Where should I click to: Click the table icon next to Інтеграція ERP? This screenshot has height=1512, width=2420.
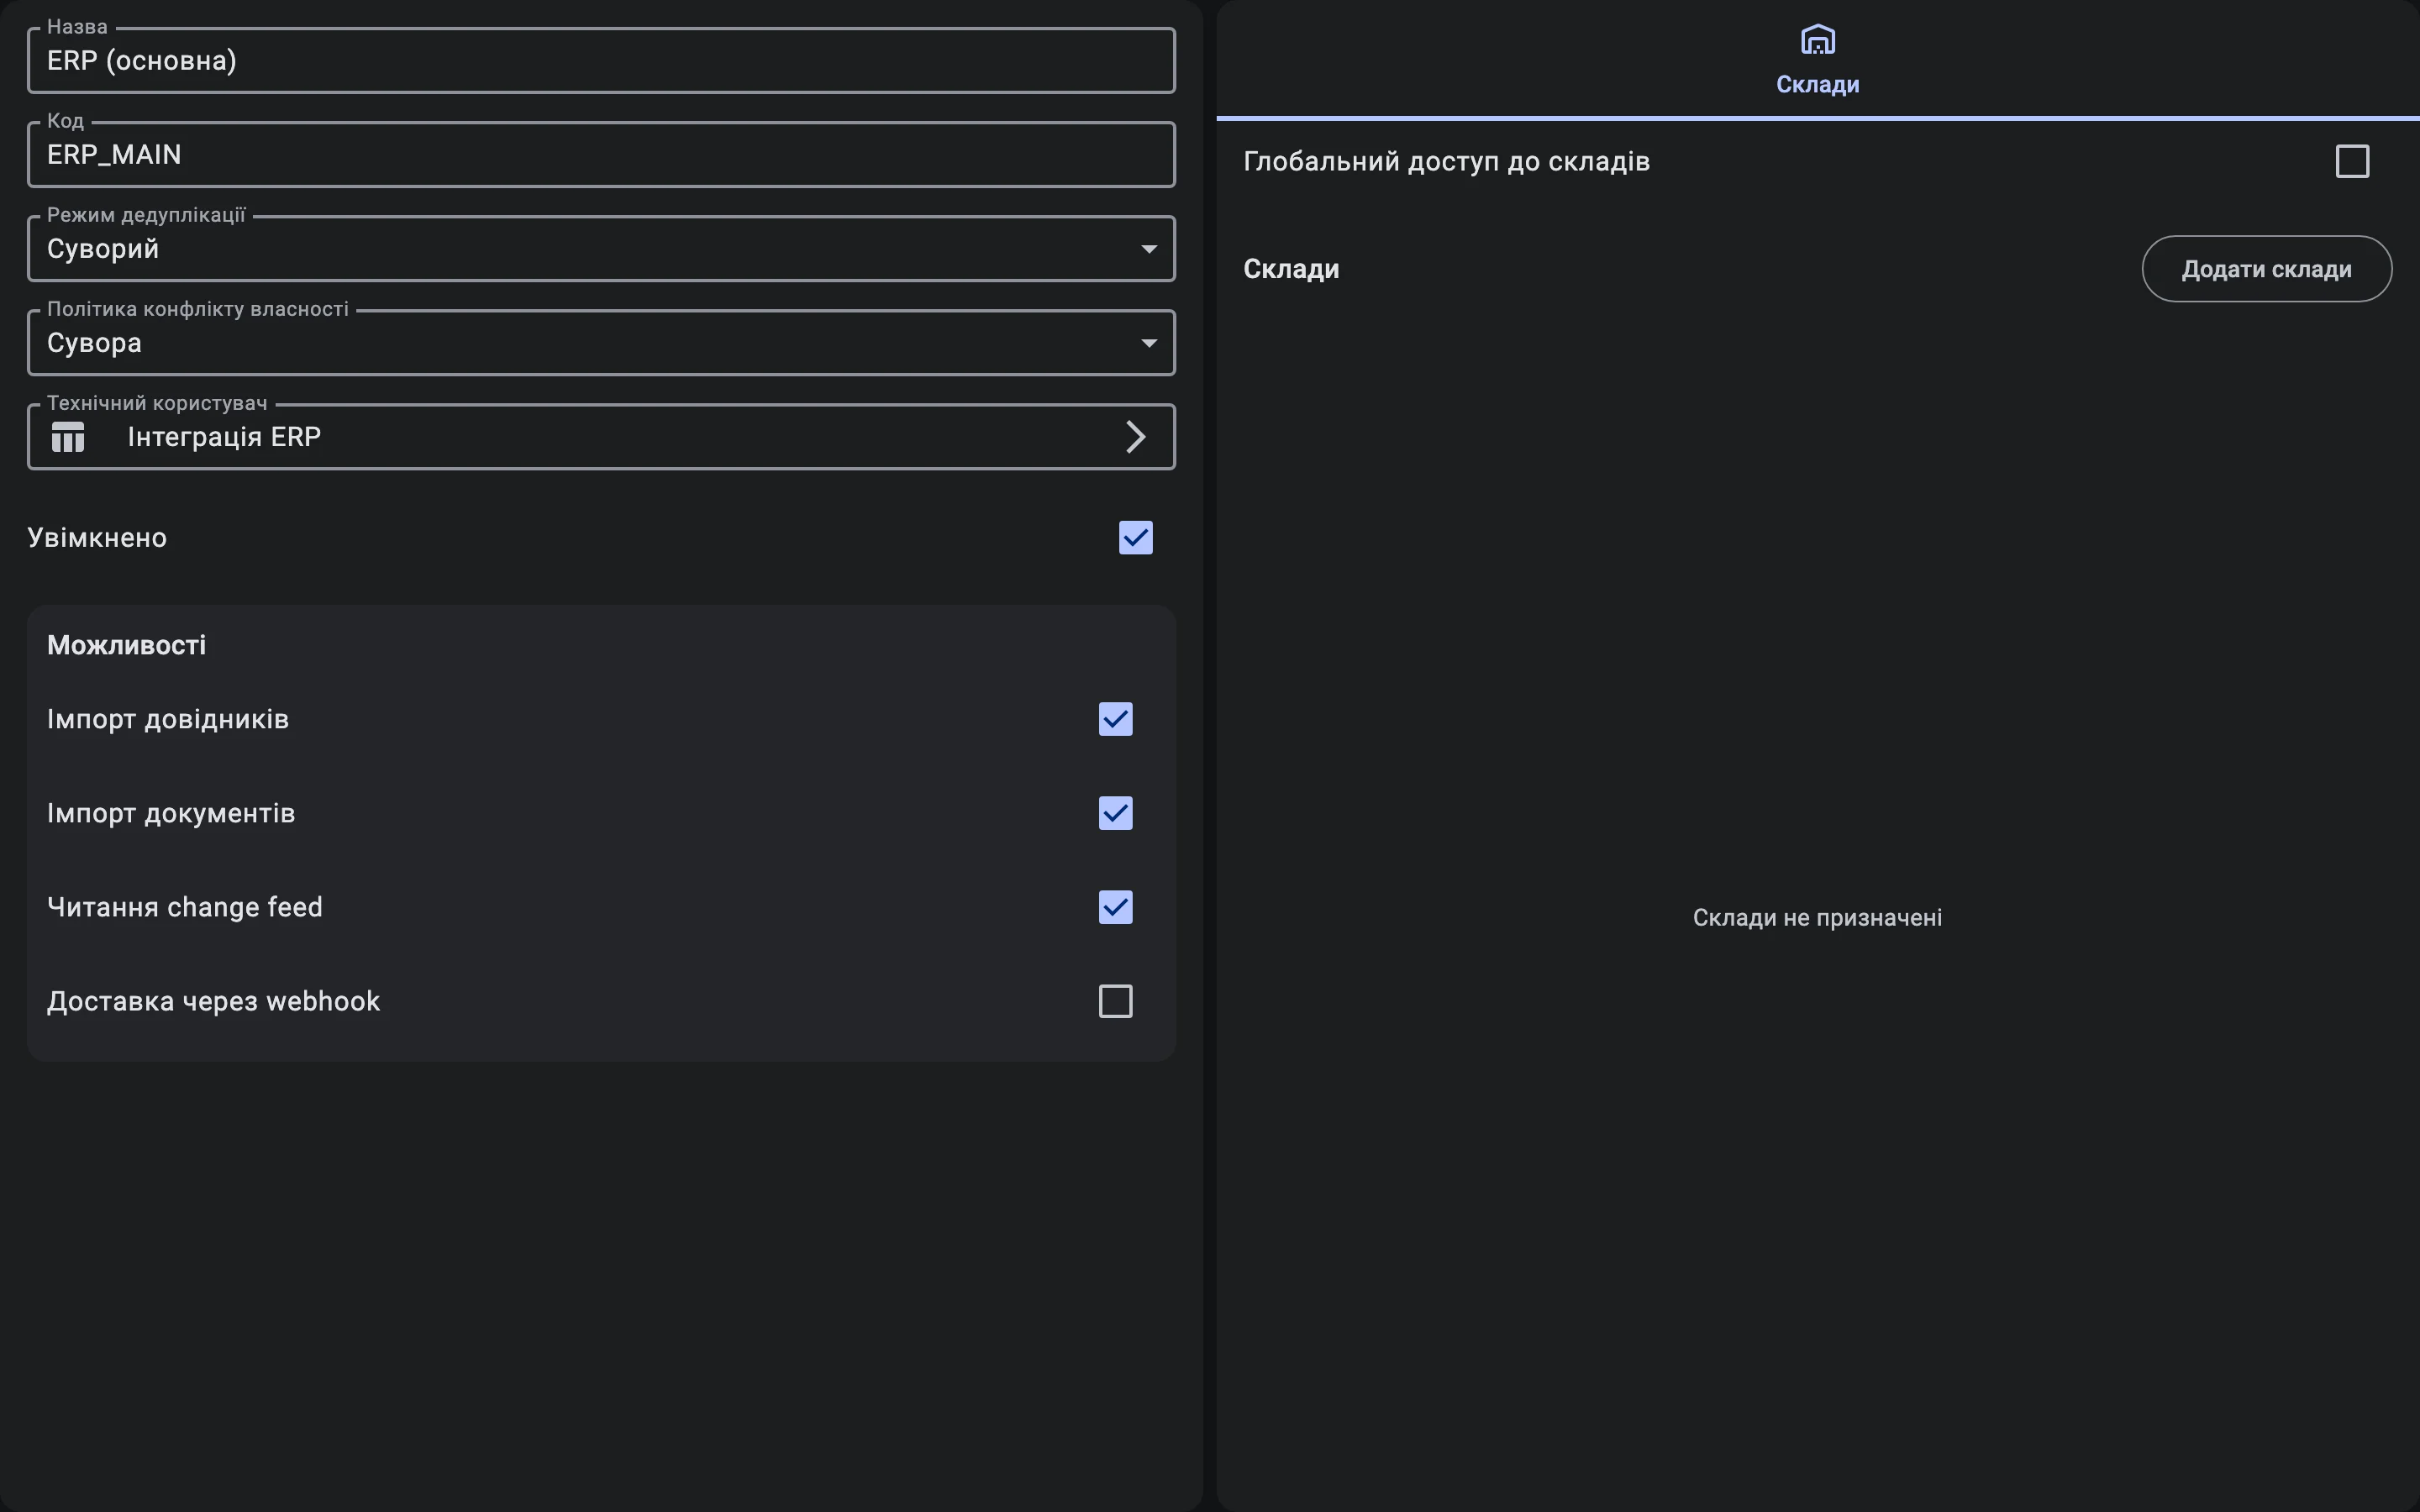(x=68, y=437)
